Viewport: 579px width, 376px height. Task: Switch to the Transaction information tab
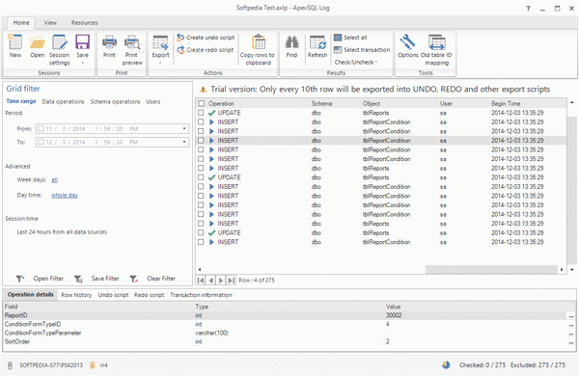click(x=202, y=295)
